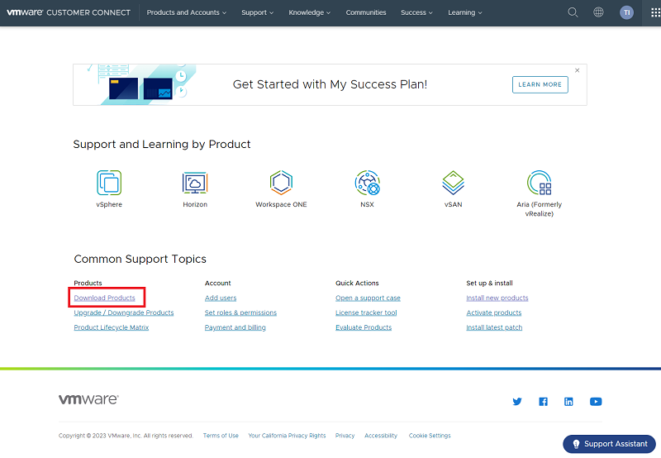Open Privacy footer link
This screenshot has height=458, width=661.
point(345,436)
